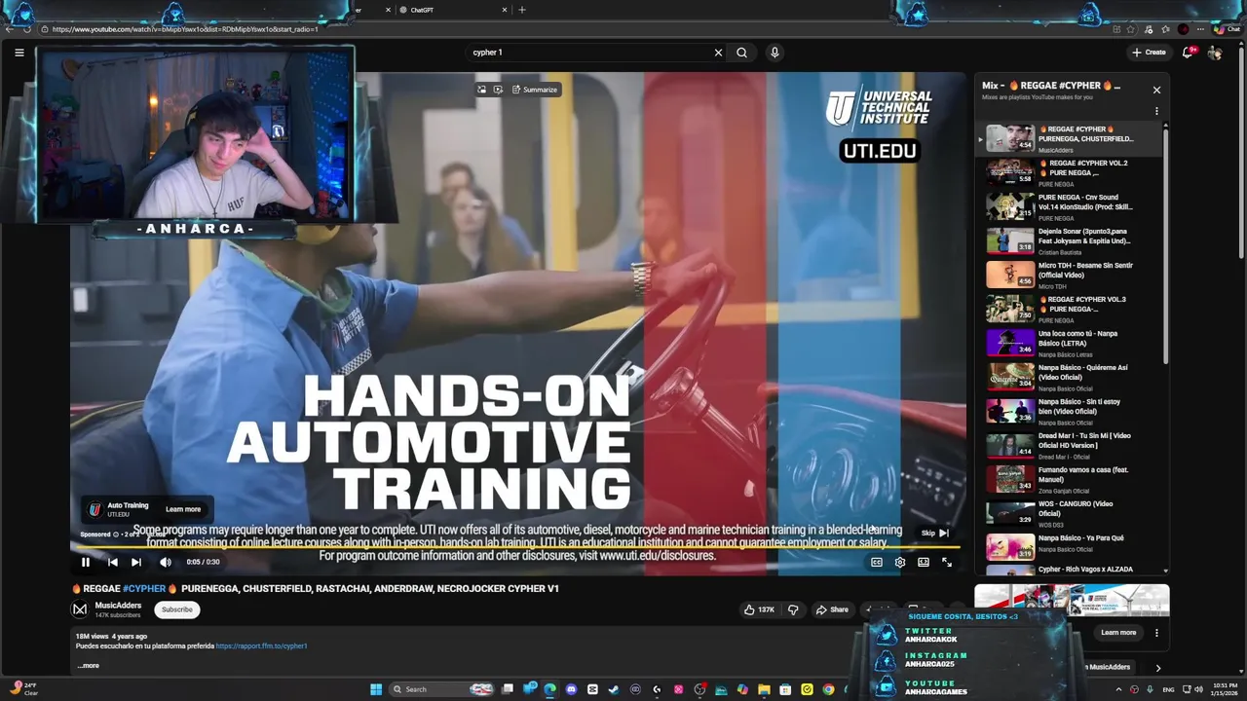Screen dimensions: 1247x701
Task: Share the video
Action: point(832,609)
